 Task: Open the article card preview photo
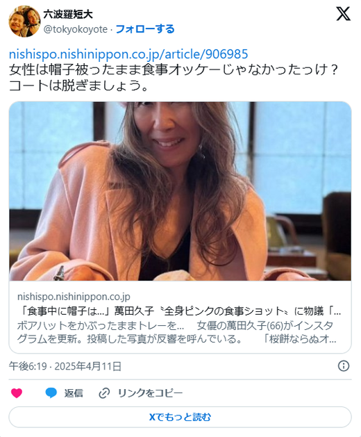180,191
